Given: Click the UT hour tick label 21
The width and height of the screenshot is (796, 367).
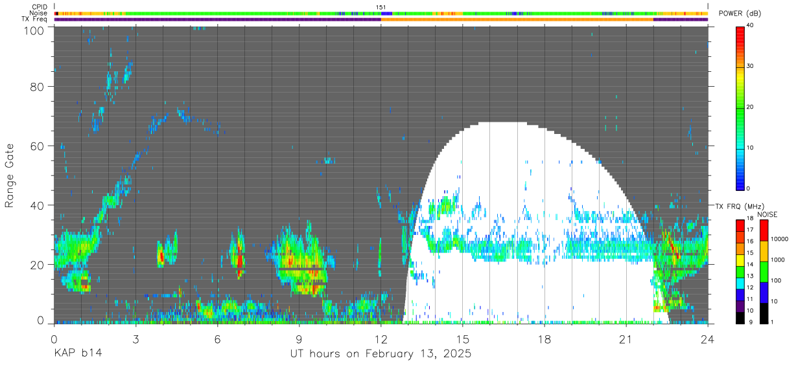Looking at the screenshot, I should [626, 339].
